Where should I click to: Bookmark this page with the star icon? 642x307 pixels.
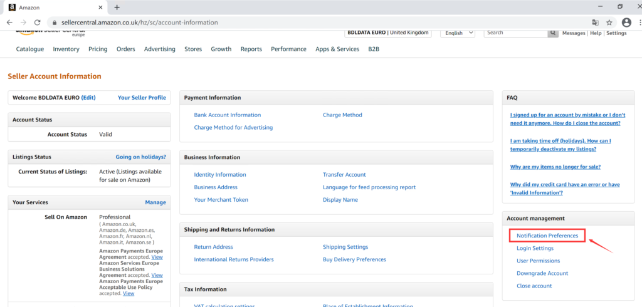tap(609, 23)
